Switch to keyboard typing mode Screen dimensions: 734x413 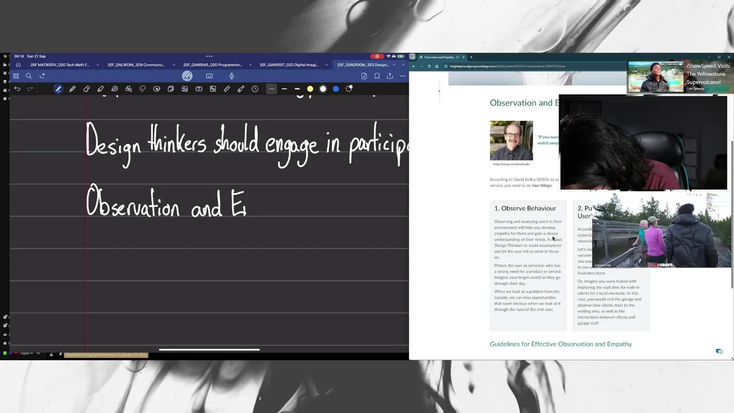pyautogui.click(x=209, y=76)
